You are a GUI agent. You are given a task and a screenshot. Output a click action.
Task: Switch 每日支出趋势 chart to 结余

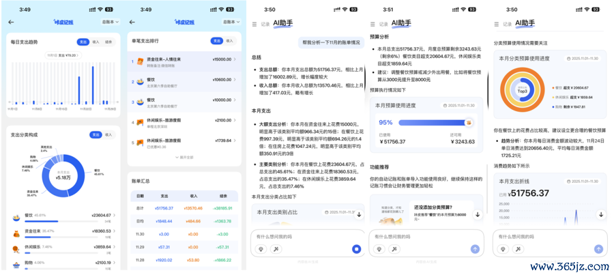tap(108, 42)
